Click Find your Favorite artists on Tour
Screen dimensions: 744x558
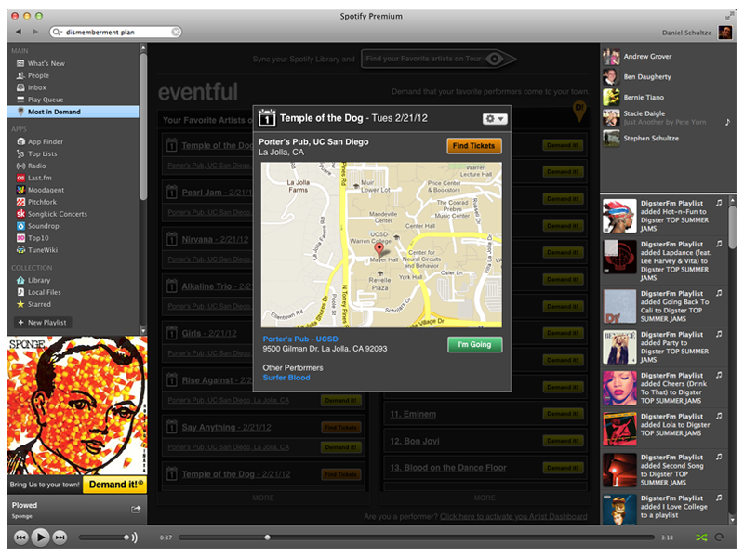(x=437, y=59)
